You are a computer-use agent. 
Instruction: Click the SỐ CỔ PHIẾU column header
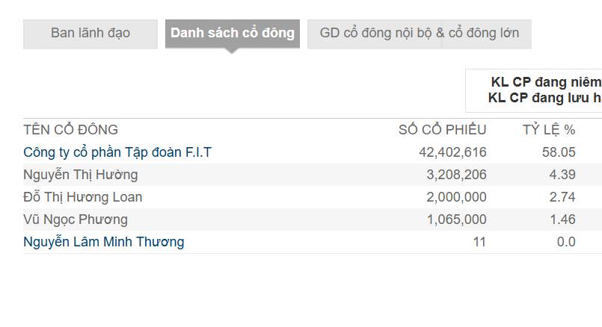point(442,130)
